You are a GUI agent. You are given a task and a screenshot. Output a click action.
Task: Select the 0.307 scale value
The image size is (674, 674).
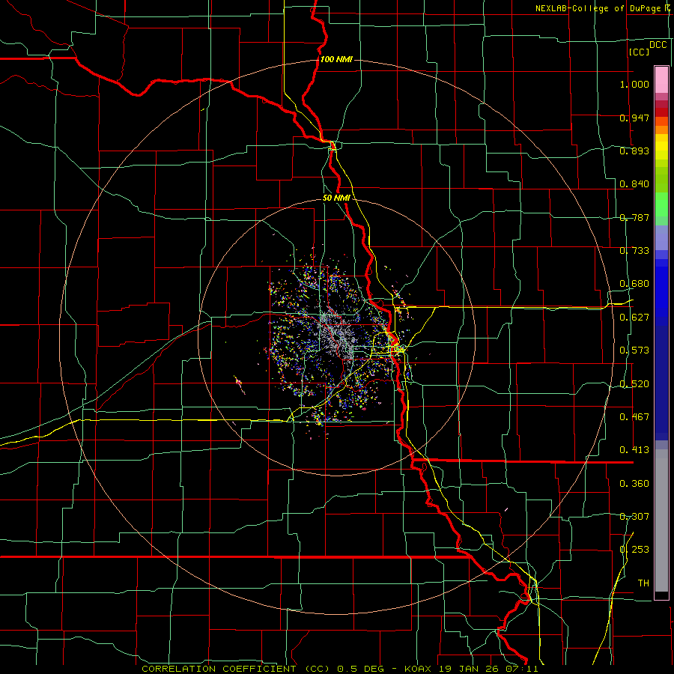tap(634, 517)
